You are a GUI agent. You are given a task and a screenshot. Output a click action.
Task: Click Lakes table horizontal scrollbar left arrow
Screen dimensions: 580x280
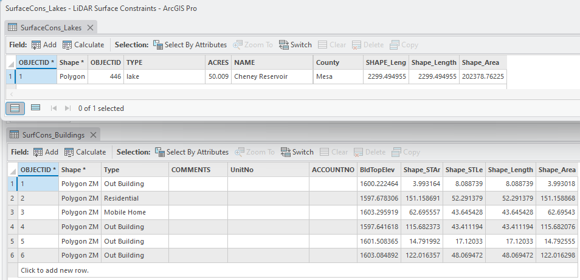(12, 94)
